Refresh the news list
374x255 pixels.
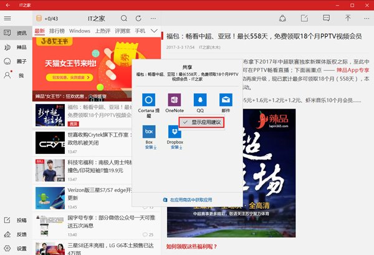pyautogui.click(x=138, y=18)
